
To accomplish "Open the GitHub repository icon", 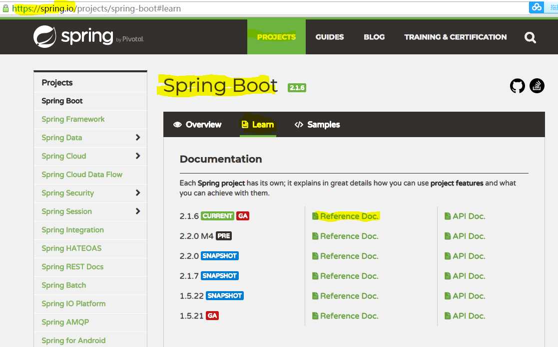I will pos(518,86).
